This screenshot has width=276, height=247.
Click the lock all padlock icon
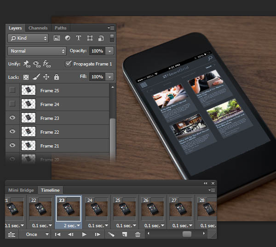[57, 77]
